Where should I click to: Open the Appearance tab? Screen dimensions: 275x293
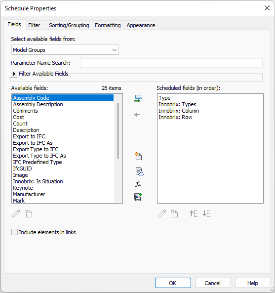(141, 25)
